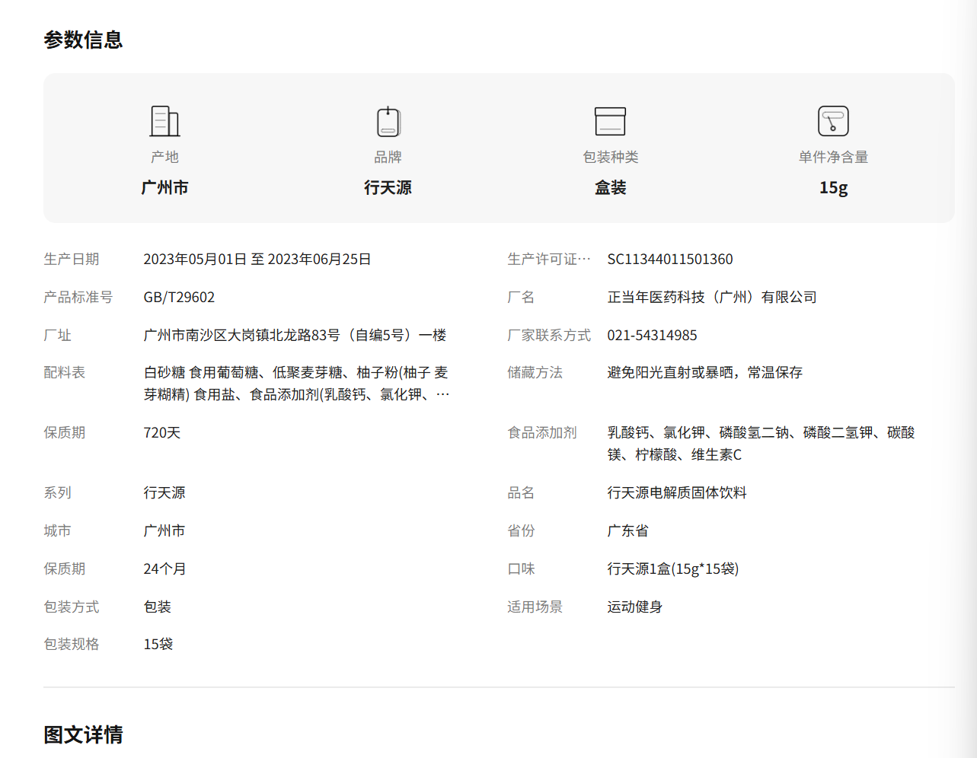Click the 储藏方法 label

535,373
